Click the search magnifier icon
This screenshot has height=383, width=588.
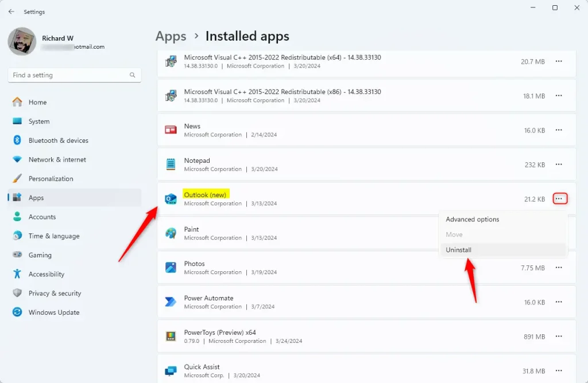[x=133, y=75]
